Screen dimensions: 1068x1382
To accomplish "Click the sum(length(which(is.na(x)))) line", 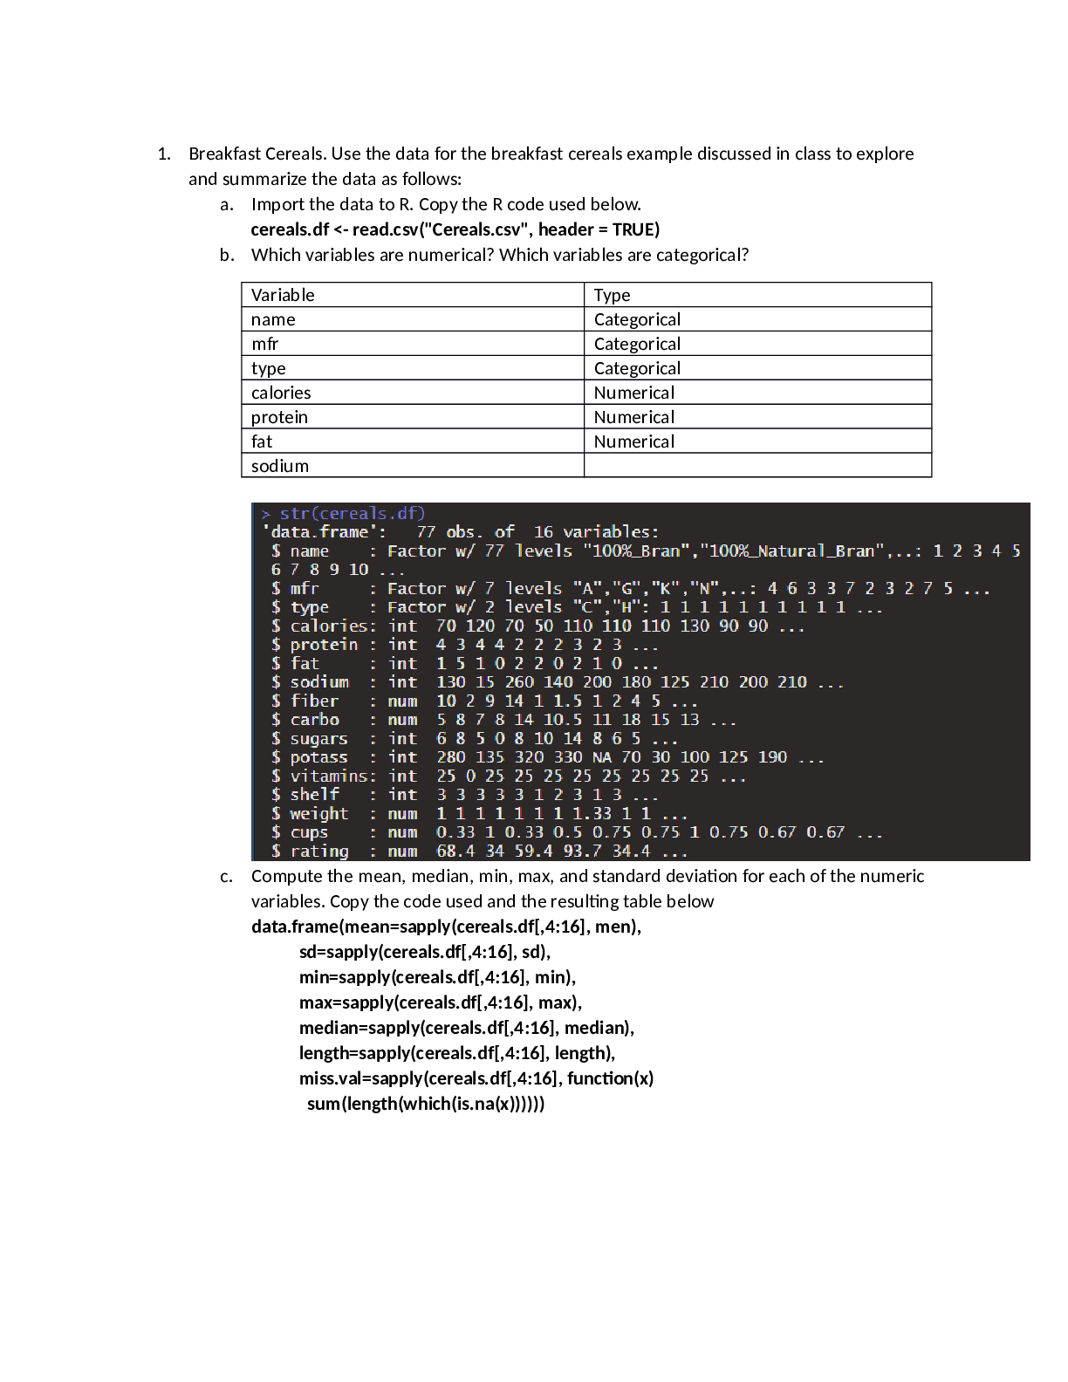I will click(x=426, y=1104).
